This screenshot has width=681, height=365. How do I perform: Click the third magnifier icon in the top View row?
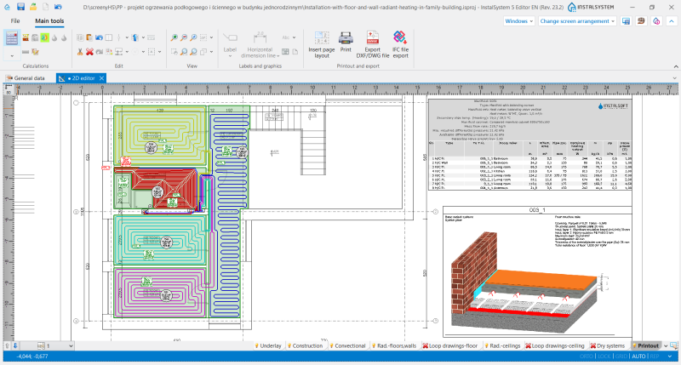point(193,37)
